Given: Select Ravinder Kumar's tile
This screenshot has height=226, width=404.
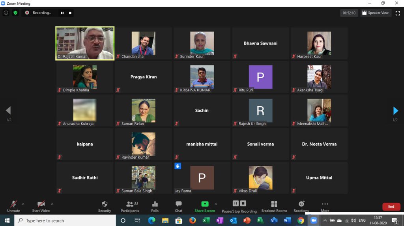Looking at the screenshot, I should pos(143,144).
